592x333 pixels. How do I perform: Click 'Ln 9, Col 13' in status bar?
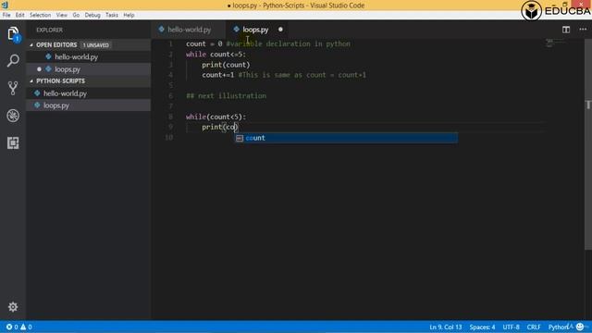446,327
